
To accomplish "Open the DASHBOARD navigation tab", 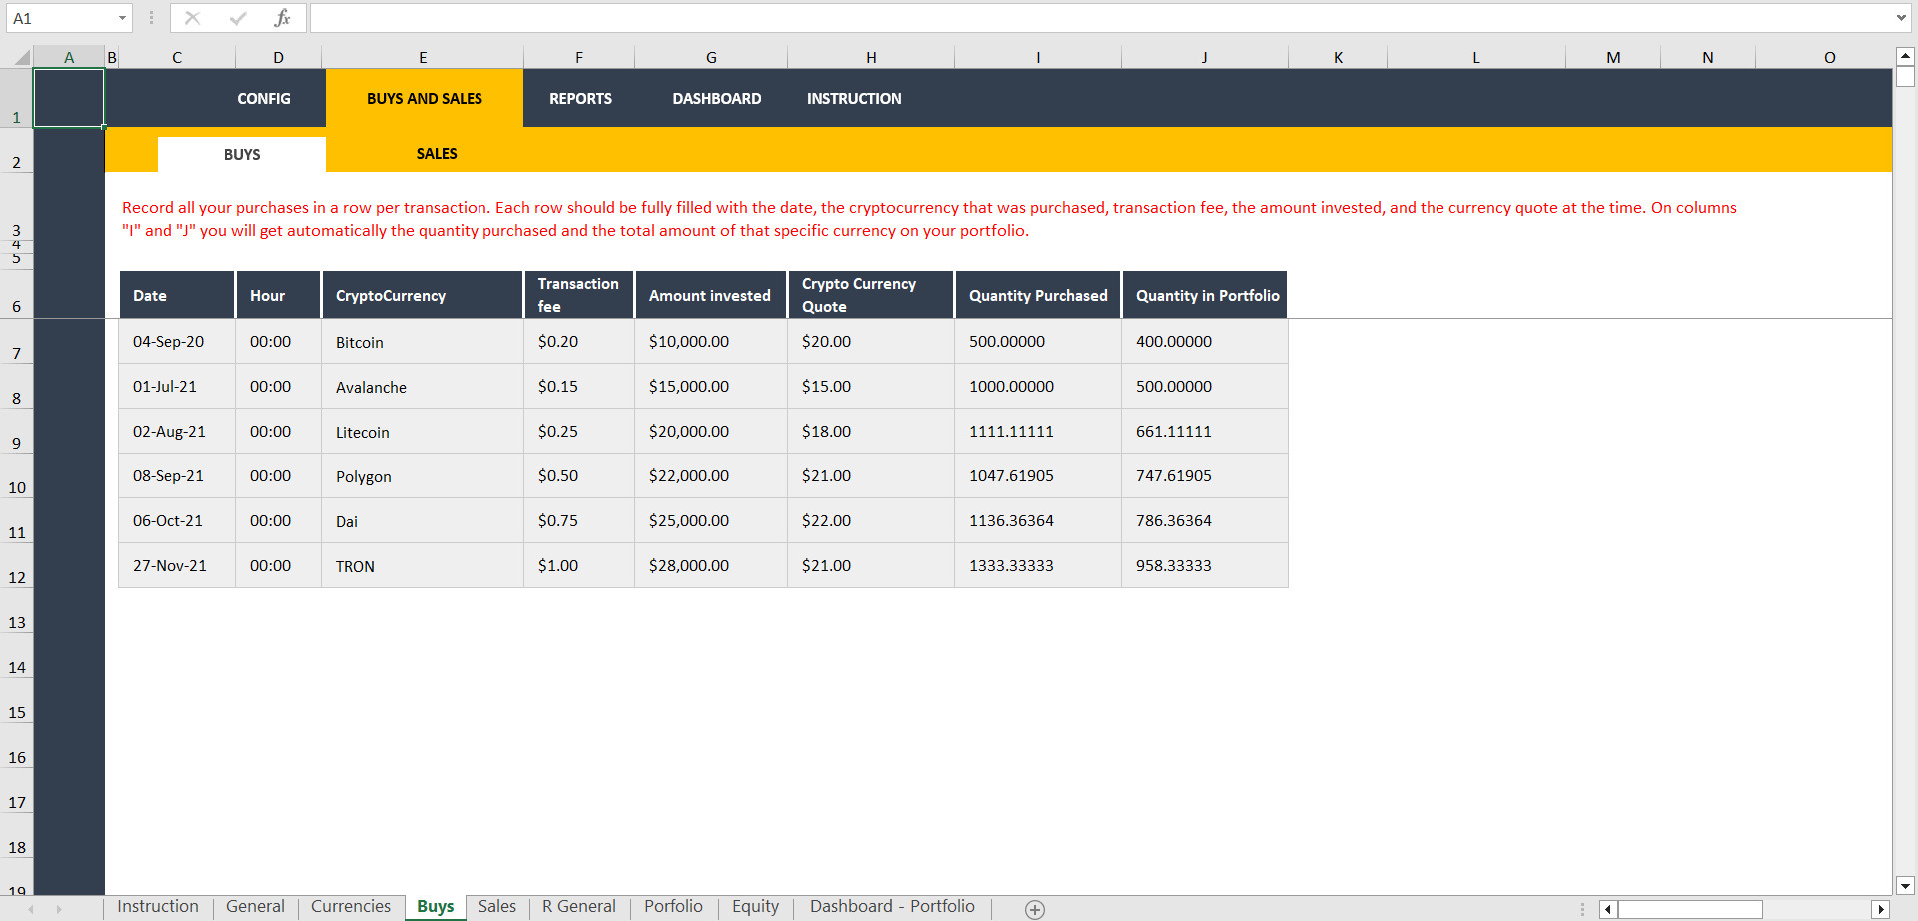I will coord(716,98).
